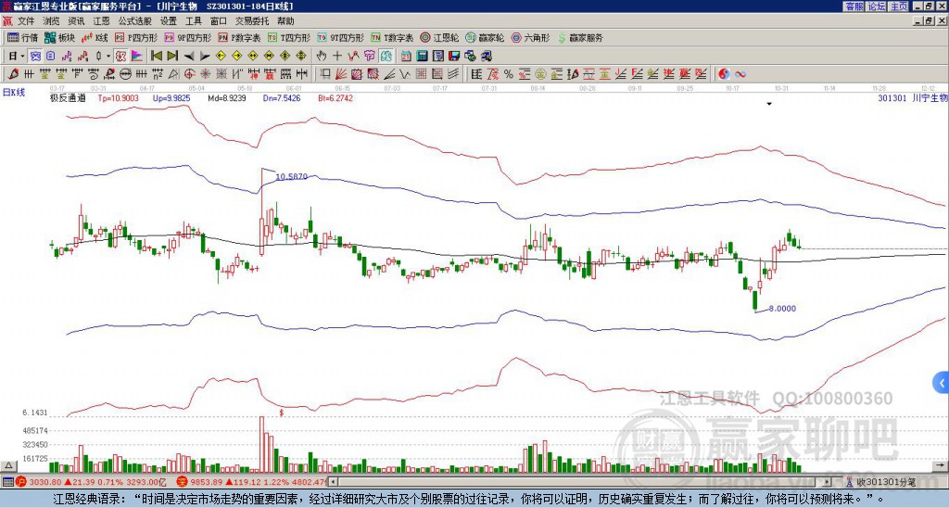
Task: Open the 9T四方形 tool
Action: pyautogui.click(x=340, y=37)
